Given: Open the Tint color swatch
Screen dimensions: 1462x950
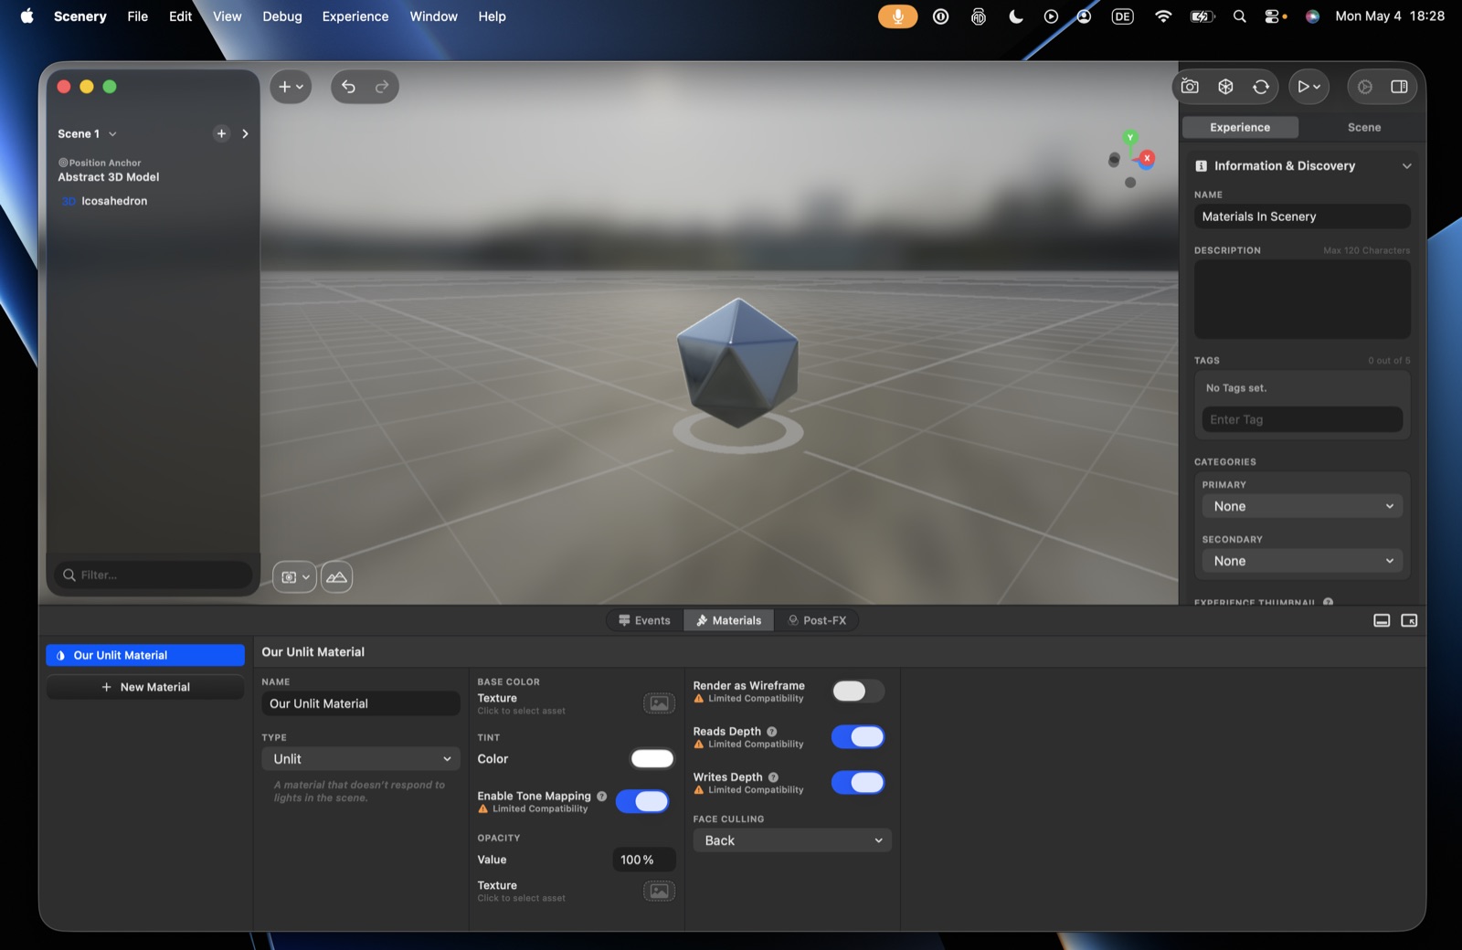Looking at the screenshot, I should [x=652, y=759].
